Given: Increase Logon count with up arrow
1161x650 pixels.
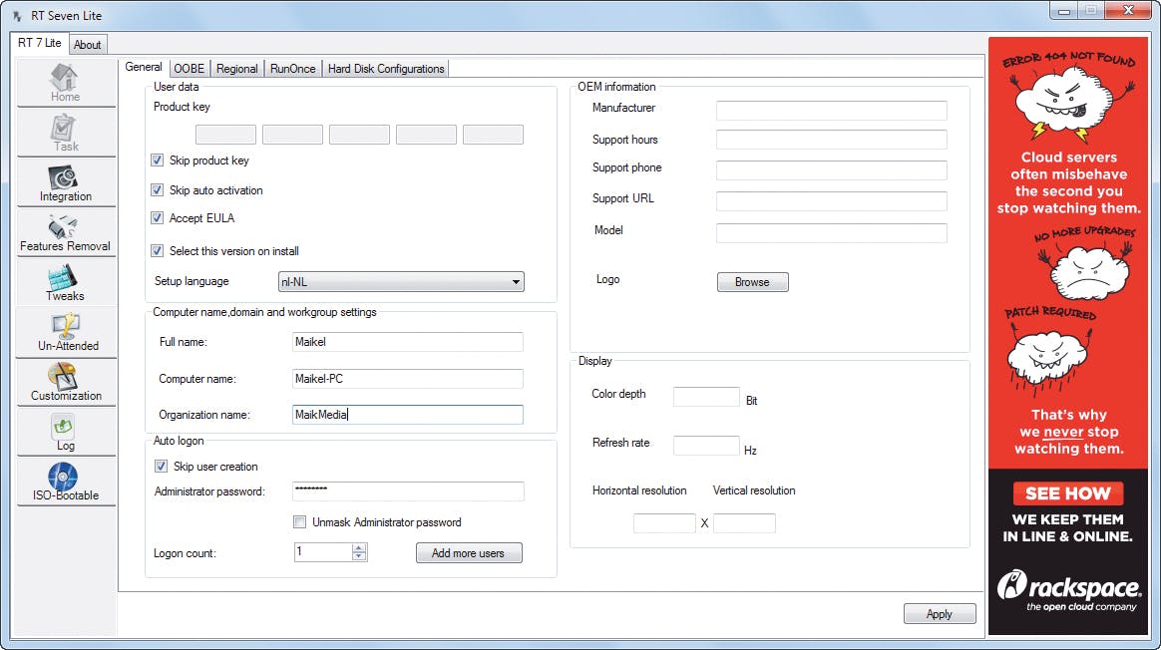Looking at the screenshot, I should [x=359, y=548].
